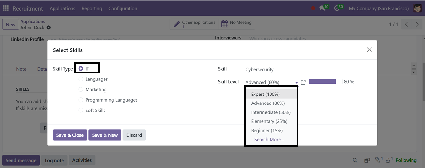Open the gear settings next to Johan Duck
The height and width of the screenshot is (168, 425).
pyautogui.click(x=49, y=27)
